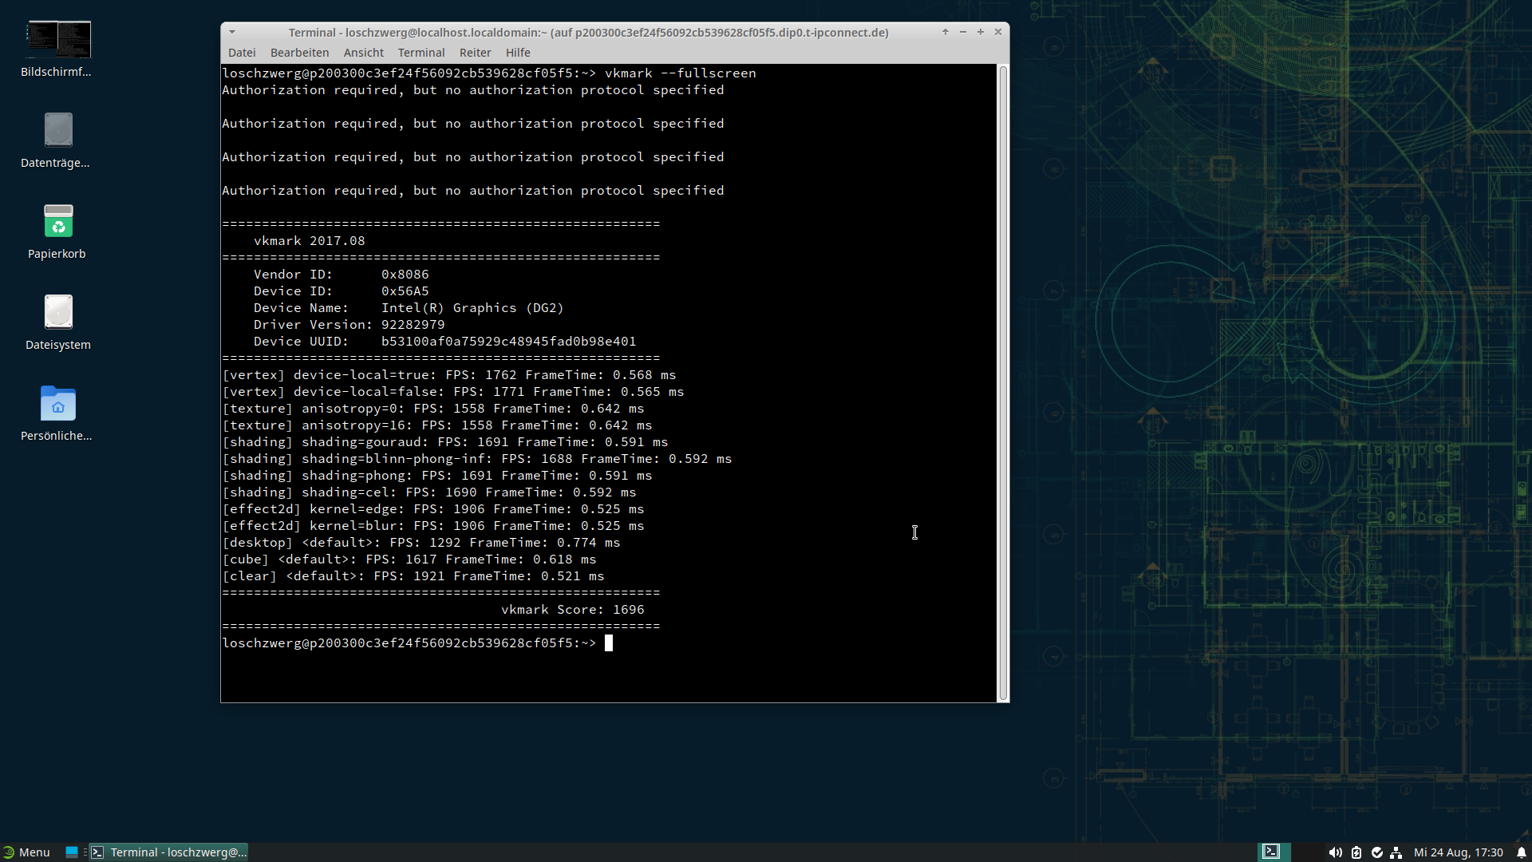The image size is (1532, 862).
Task: Open the Bildschirmfoto desktop thumbnail
Action: (58, 40)
